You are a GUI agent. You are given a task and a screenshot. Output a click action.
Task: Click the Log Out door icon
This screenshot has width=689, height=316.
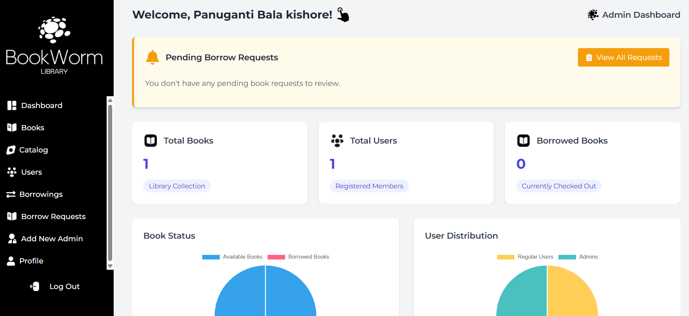coord(35,286)
